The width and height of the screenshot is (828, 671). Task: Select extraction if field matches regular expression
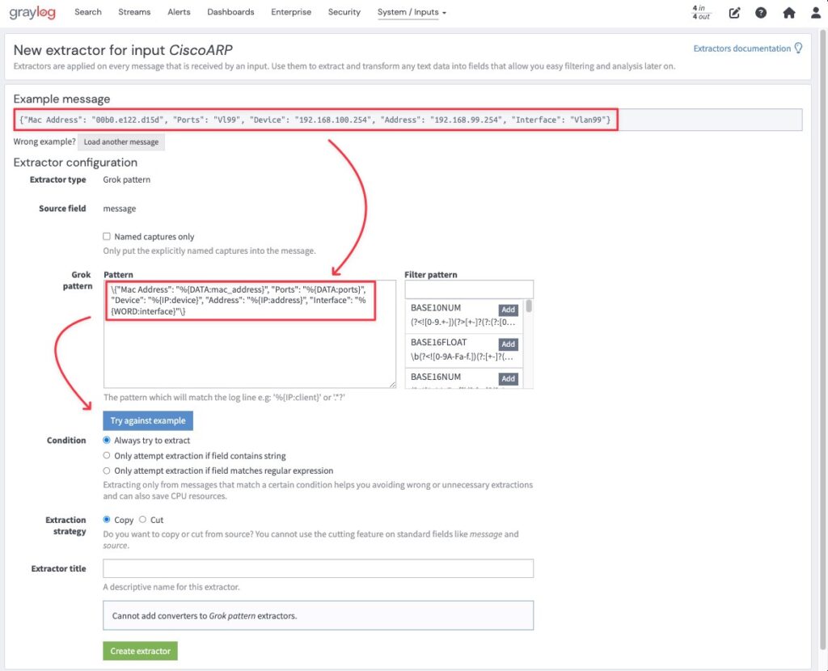point(107,471)
